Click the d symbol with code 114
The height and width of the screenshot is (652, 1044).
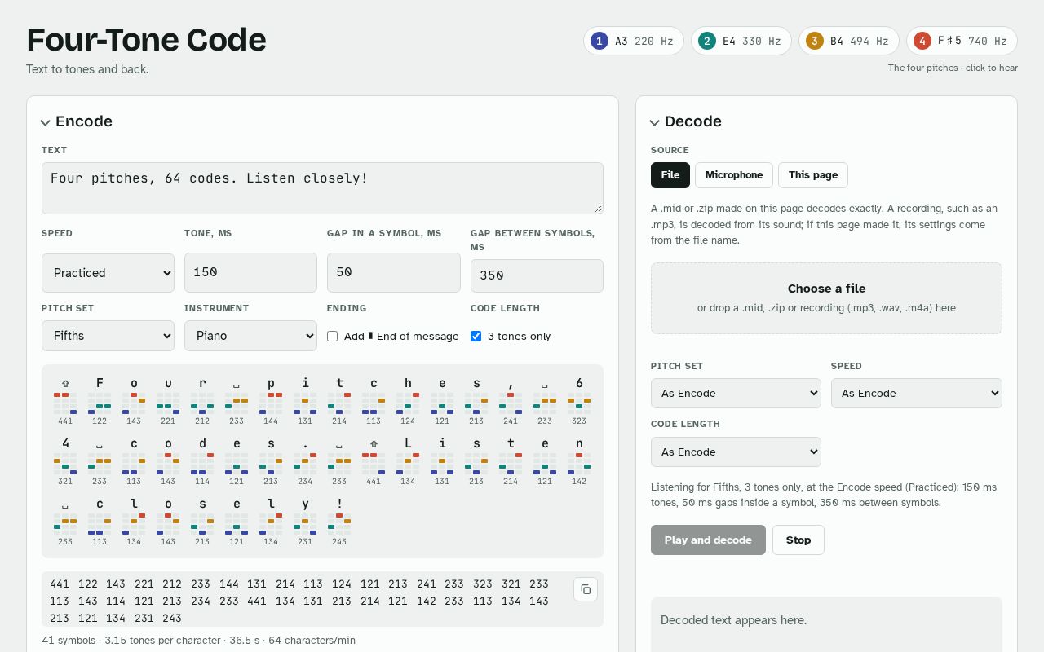click(202, 461)
